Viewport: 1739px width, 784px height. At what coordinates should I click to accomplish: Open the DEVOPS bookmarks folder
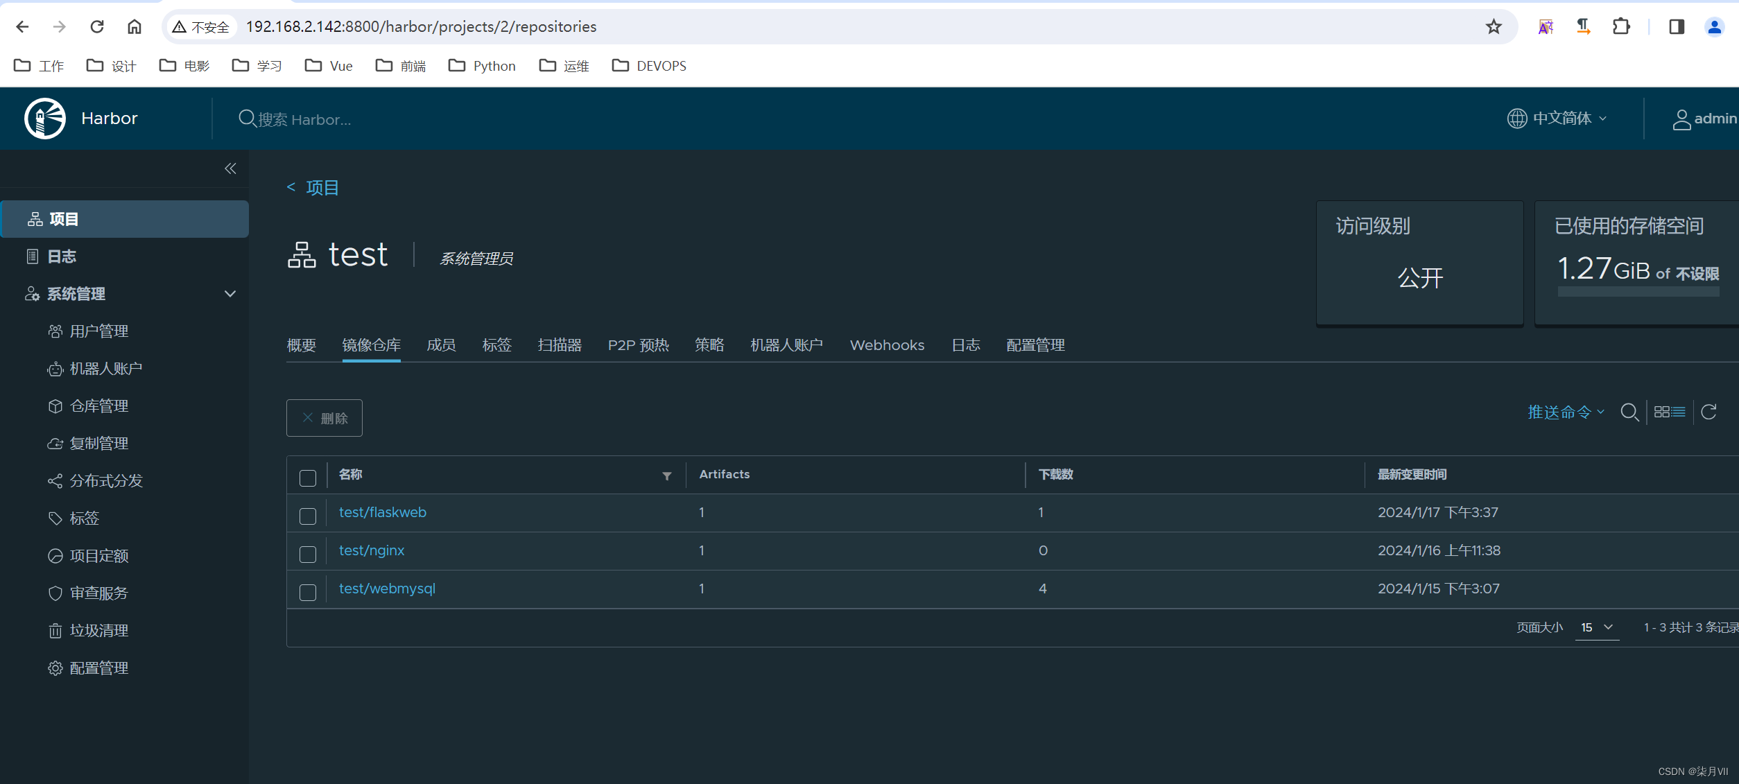coord(649,66)
